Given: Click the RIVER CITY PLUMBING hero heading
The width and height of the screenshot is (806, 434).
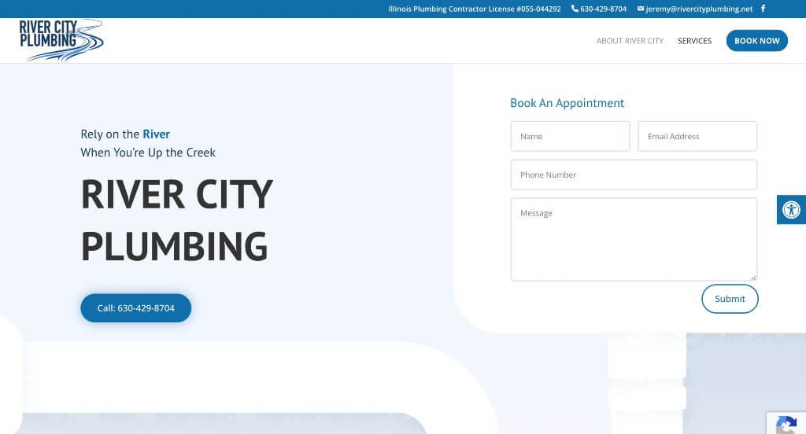Looking at the screenshot, I should 177,220.
